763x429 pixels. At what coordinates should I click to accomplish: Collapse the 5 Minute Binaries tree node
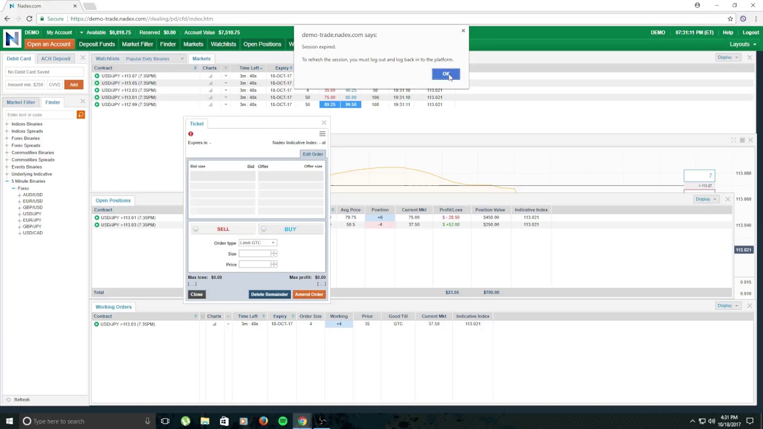click(7, 181)
